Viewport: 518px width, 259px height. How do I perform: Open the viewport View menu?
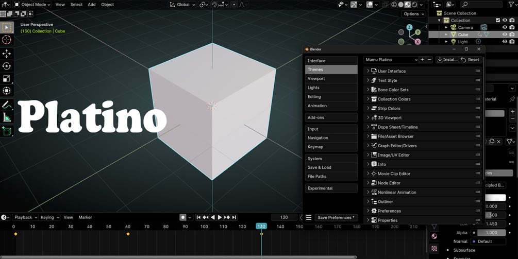click(60, 5)
